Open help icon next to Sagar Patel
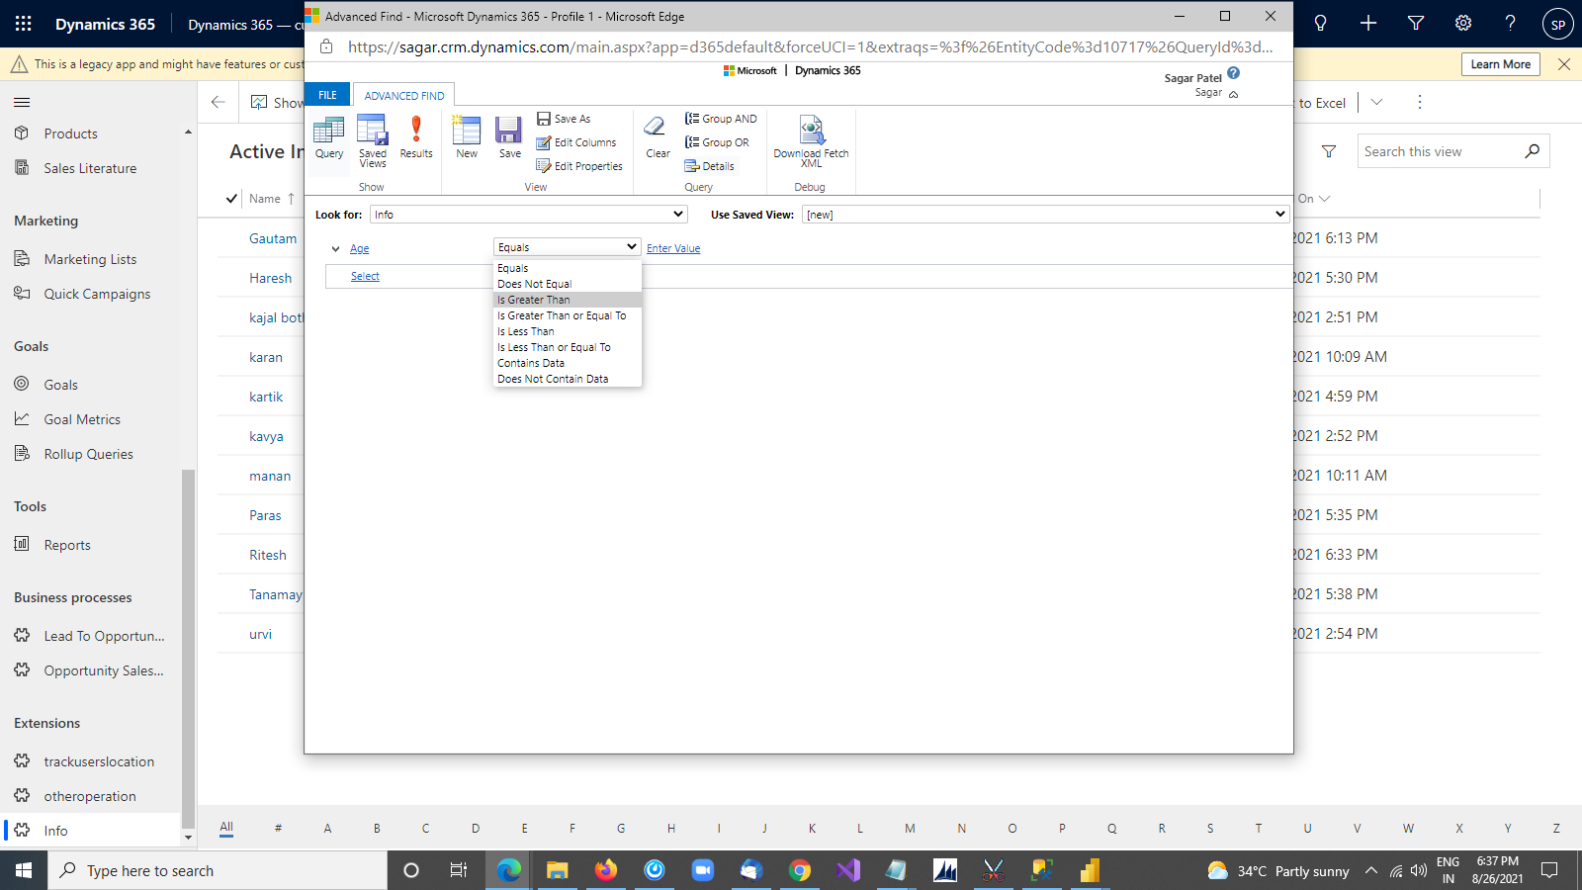The height and width of the screenshot is (890, 1582). click(1233, 73)
